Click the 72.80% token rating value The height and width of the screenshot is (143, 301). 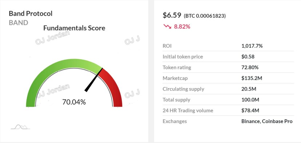pyautogui.click(x=250, y=67)
